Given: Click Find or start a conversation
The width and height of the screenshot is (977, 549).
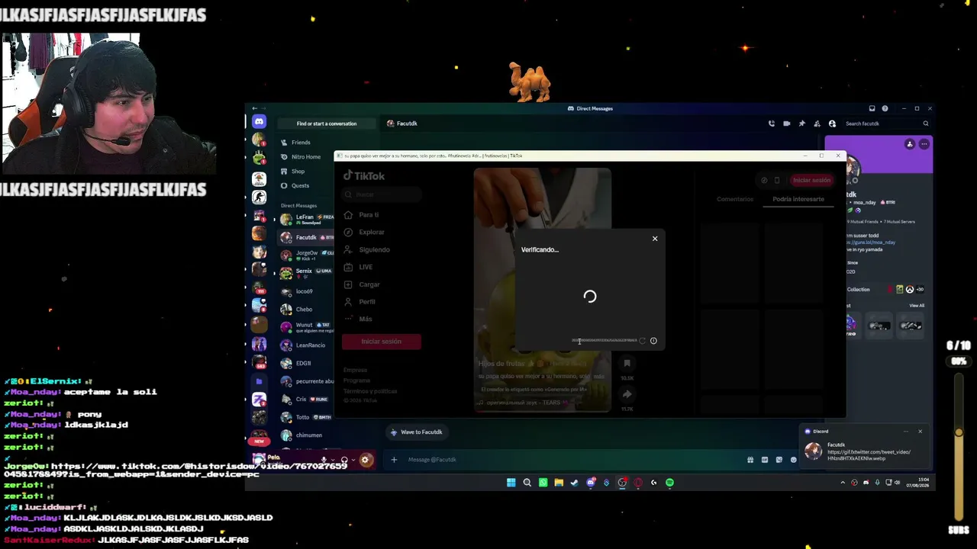Looking at the screenshot, I should click(x=327, y=124).
